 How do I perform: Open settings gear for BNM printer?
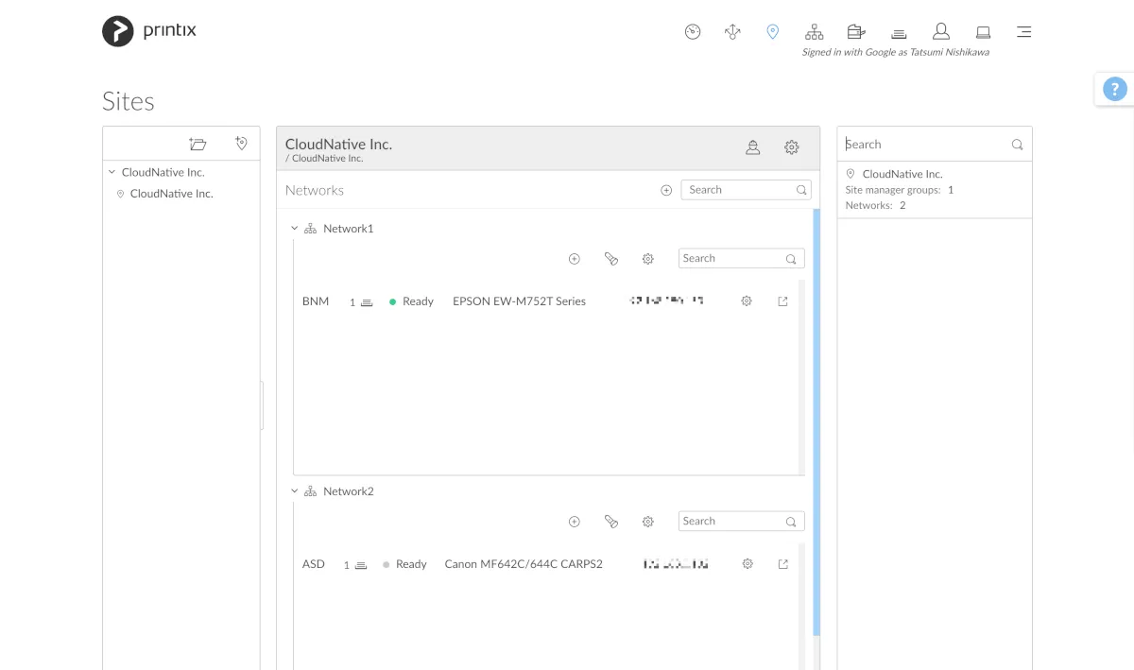[x=747, y=301]
